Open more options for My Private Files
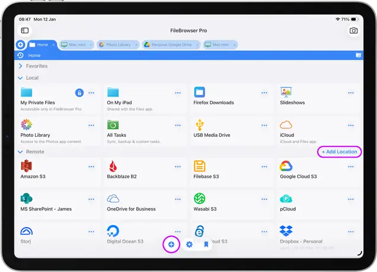Screen dimensions: 377x272 coord(91,93)
